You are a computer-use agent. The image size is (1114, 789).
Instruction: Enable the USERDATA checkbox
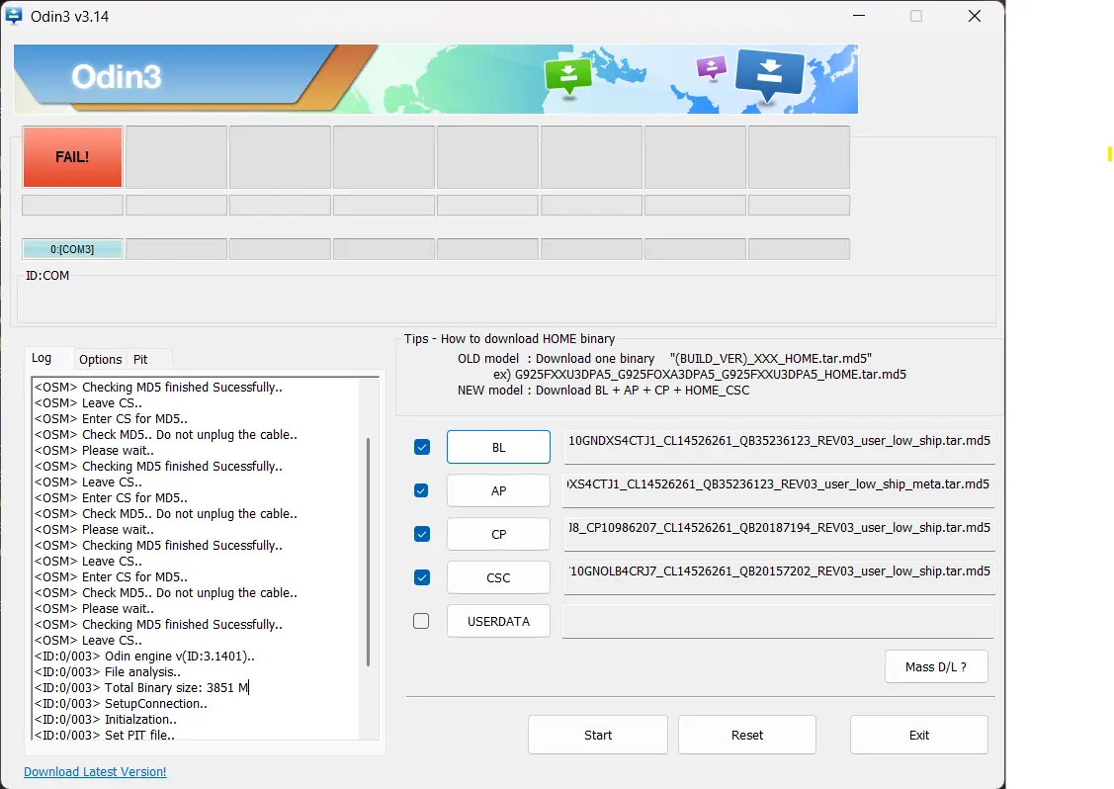point(421,621)
